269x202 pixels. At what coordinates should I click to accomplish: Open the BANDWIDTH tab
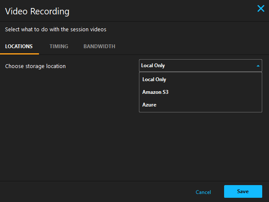(x=99, y=46)
